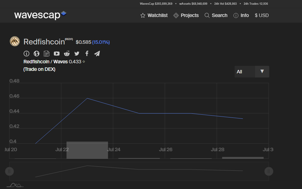Click the chart navigator overview strip

point(139,171)
